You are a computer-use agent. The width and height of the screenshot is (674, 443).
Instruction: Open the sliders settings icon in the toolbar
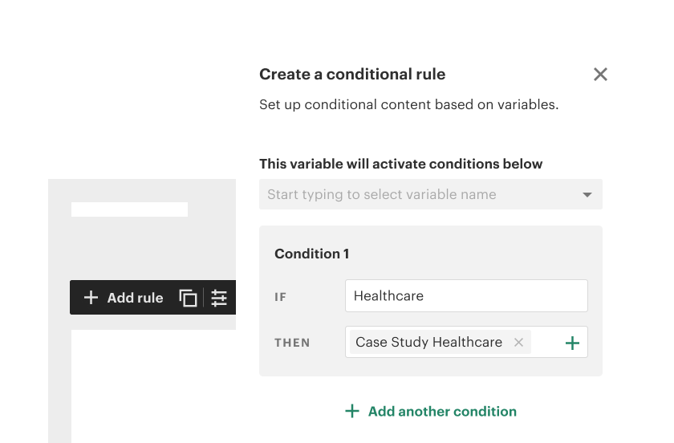219,298
